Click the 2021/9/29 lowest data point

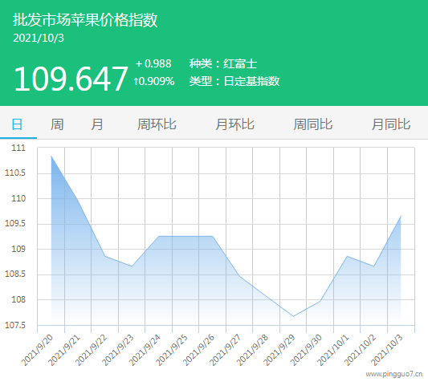tap(293, 316)
